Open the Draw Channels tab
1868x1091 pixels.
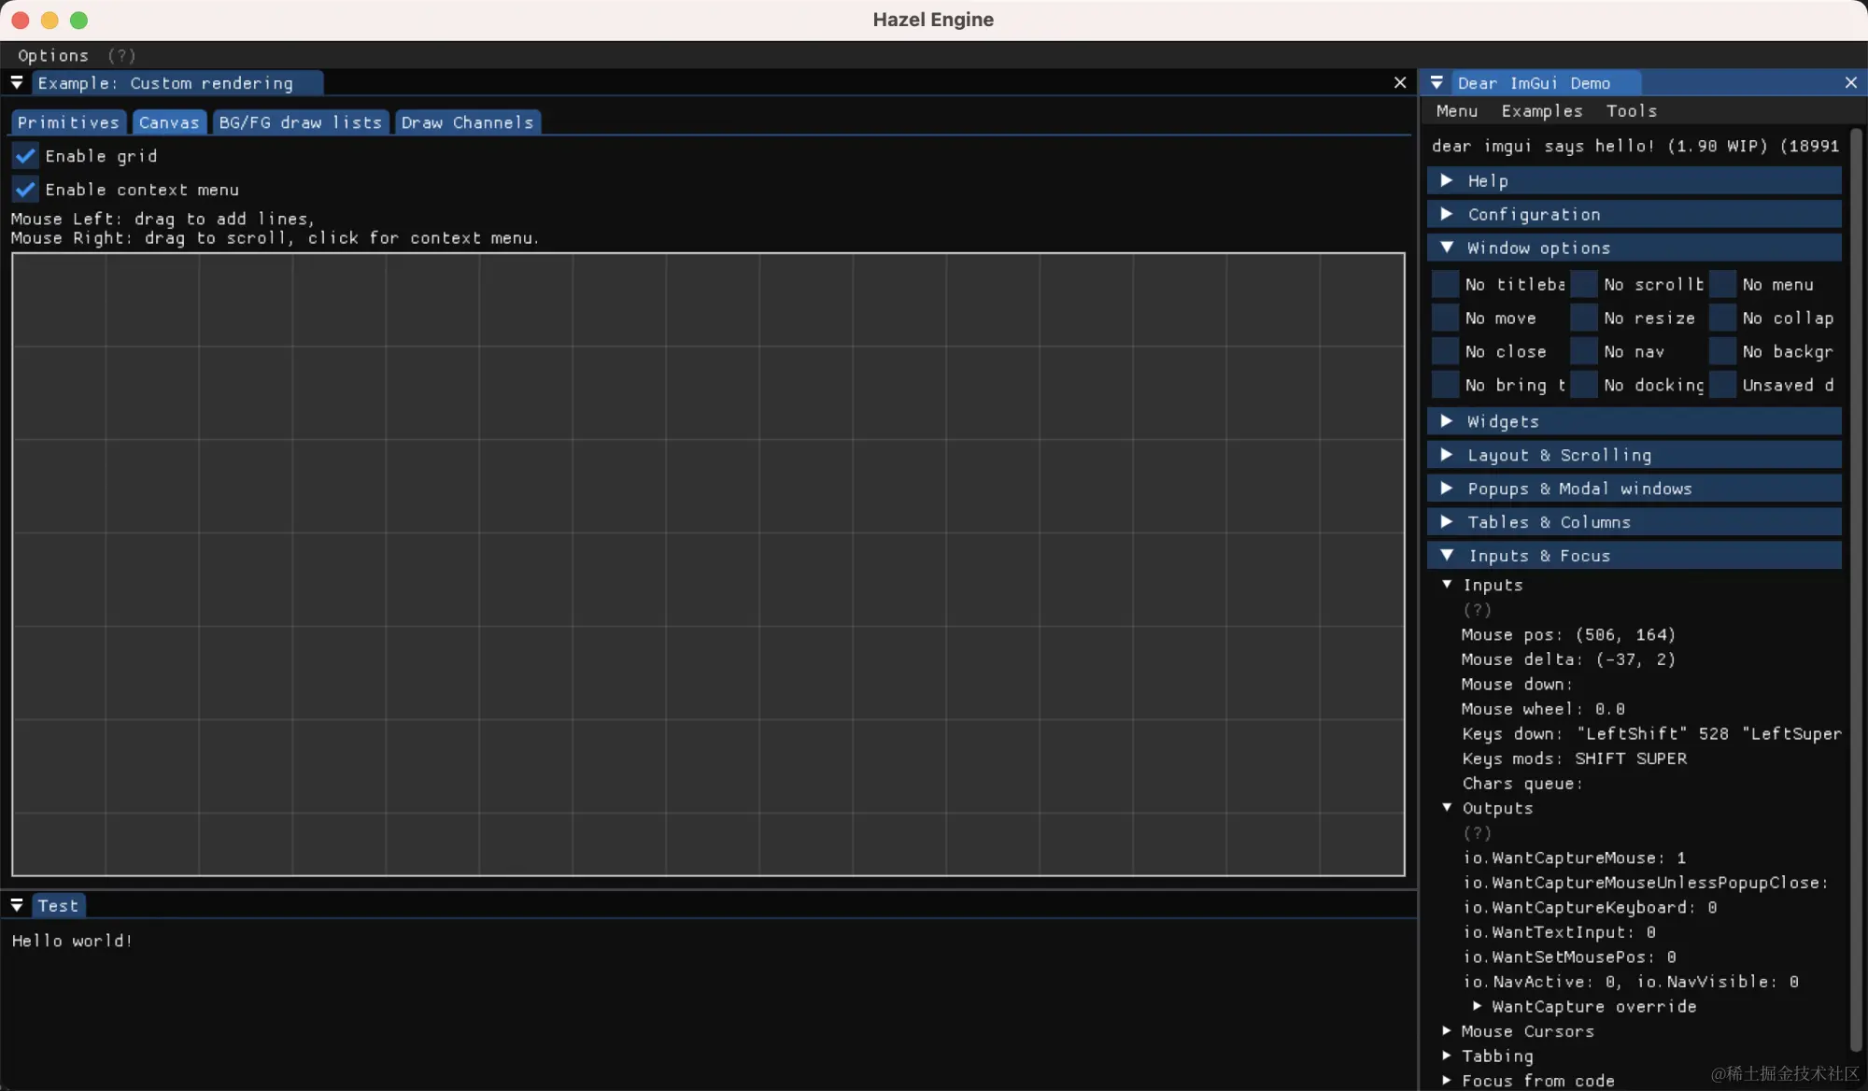coord(468,122)
